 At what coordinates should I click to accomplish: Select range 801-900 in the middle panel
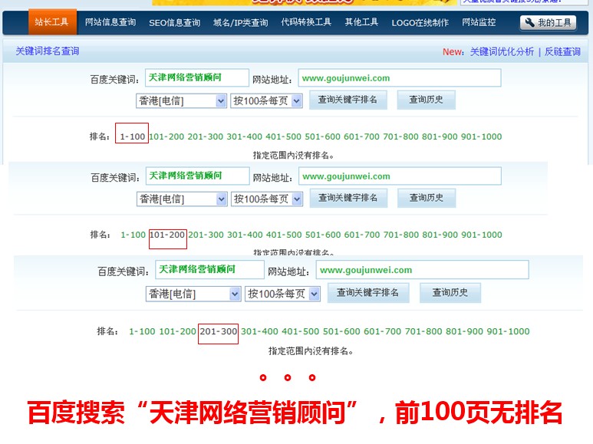point(440,235)
